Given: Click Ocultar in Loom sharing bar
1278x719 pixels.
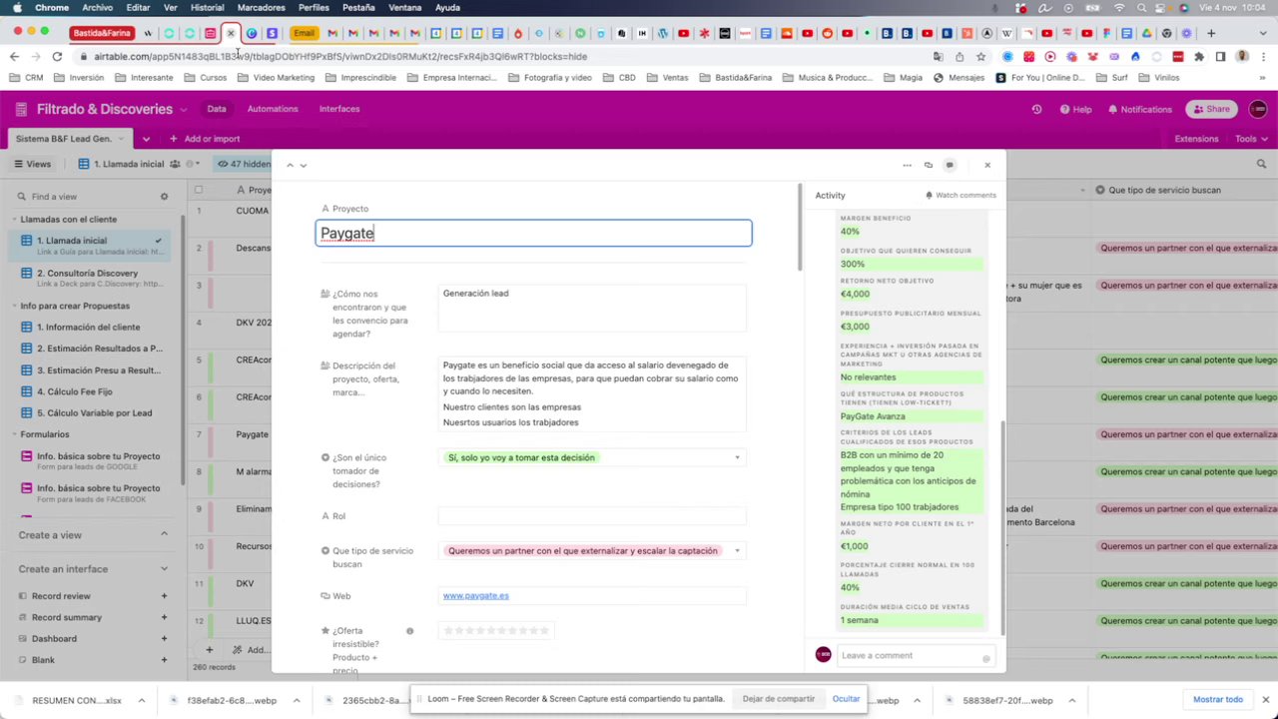Looking at the screenshot, I should [846, 699].
